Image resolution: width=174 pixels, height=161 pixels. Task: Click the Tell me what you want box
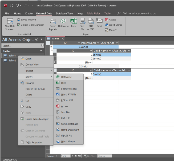click(139, 13)
